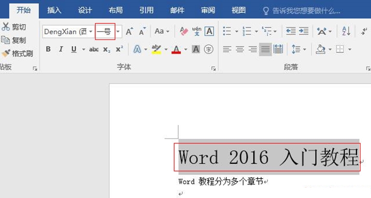The height and width of the screenshot is (198, 371).
Task: Center align the text
Action: tap(240, 49)
